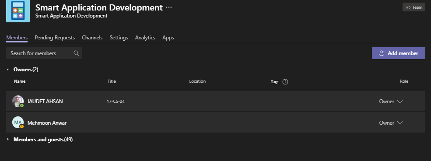Viewport: 431px width, 161px height.
Task: Click JAUDET AHSAN's profile picture
Action: pos(18,101)
